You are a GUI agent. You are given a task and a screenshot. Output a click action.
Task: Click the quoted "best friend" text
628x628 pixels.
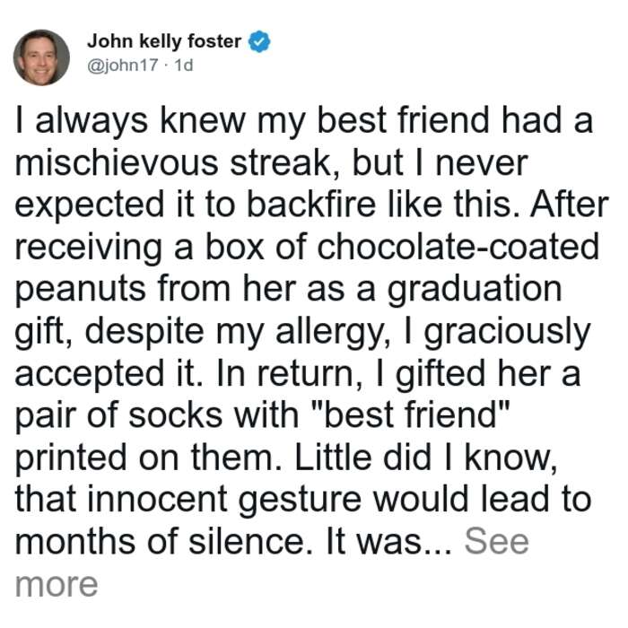click(411, 414)
